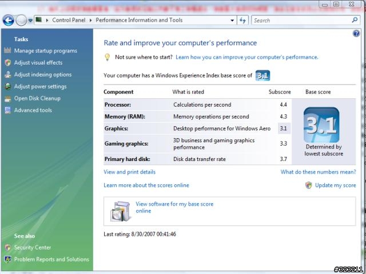366x274 pixels.
Task: Click the Control Panel icon in address bar
Action: [x=39, y=20]
